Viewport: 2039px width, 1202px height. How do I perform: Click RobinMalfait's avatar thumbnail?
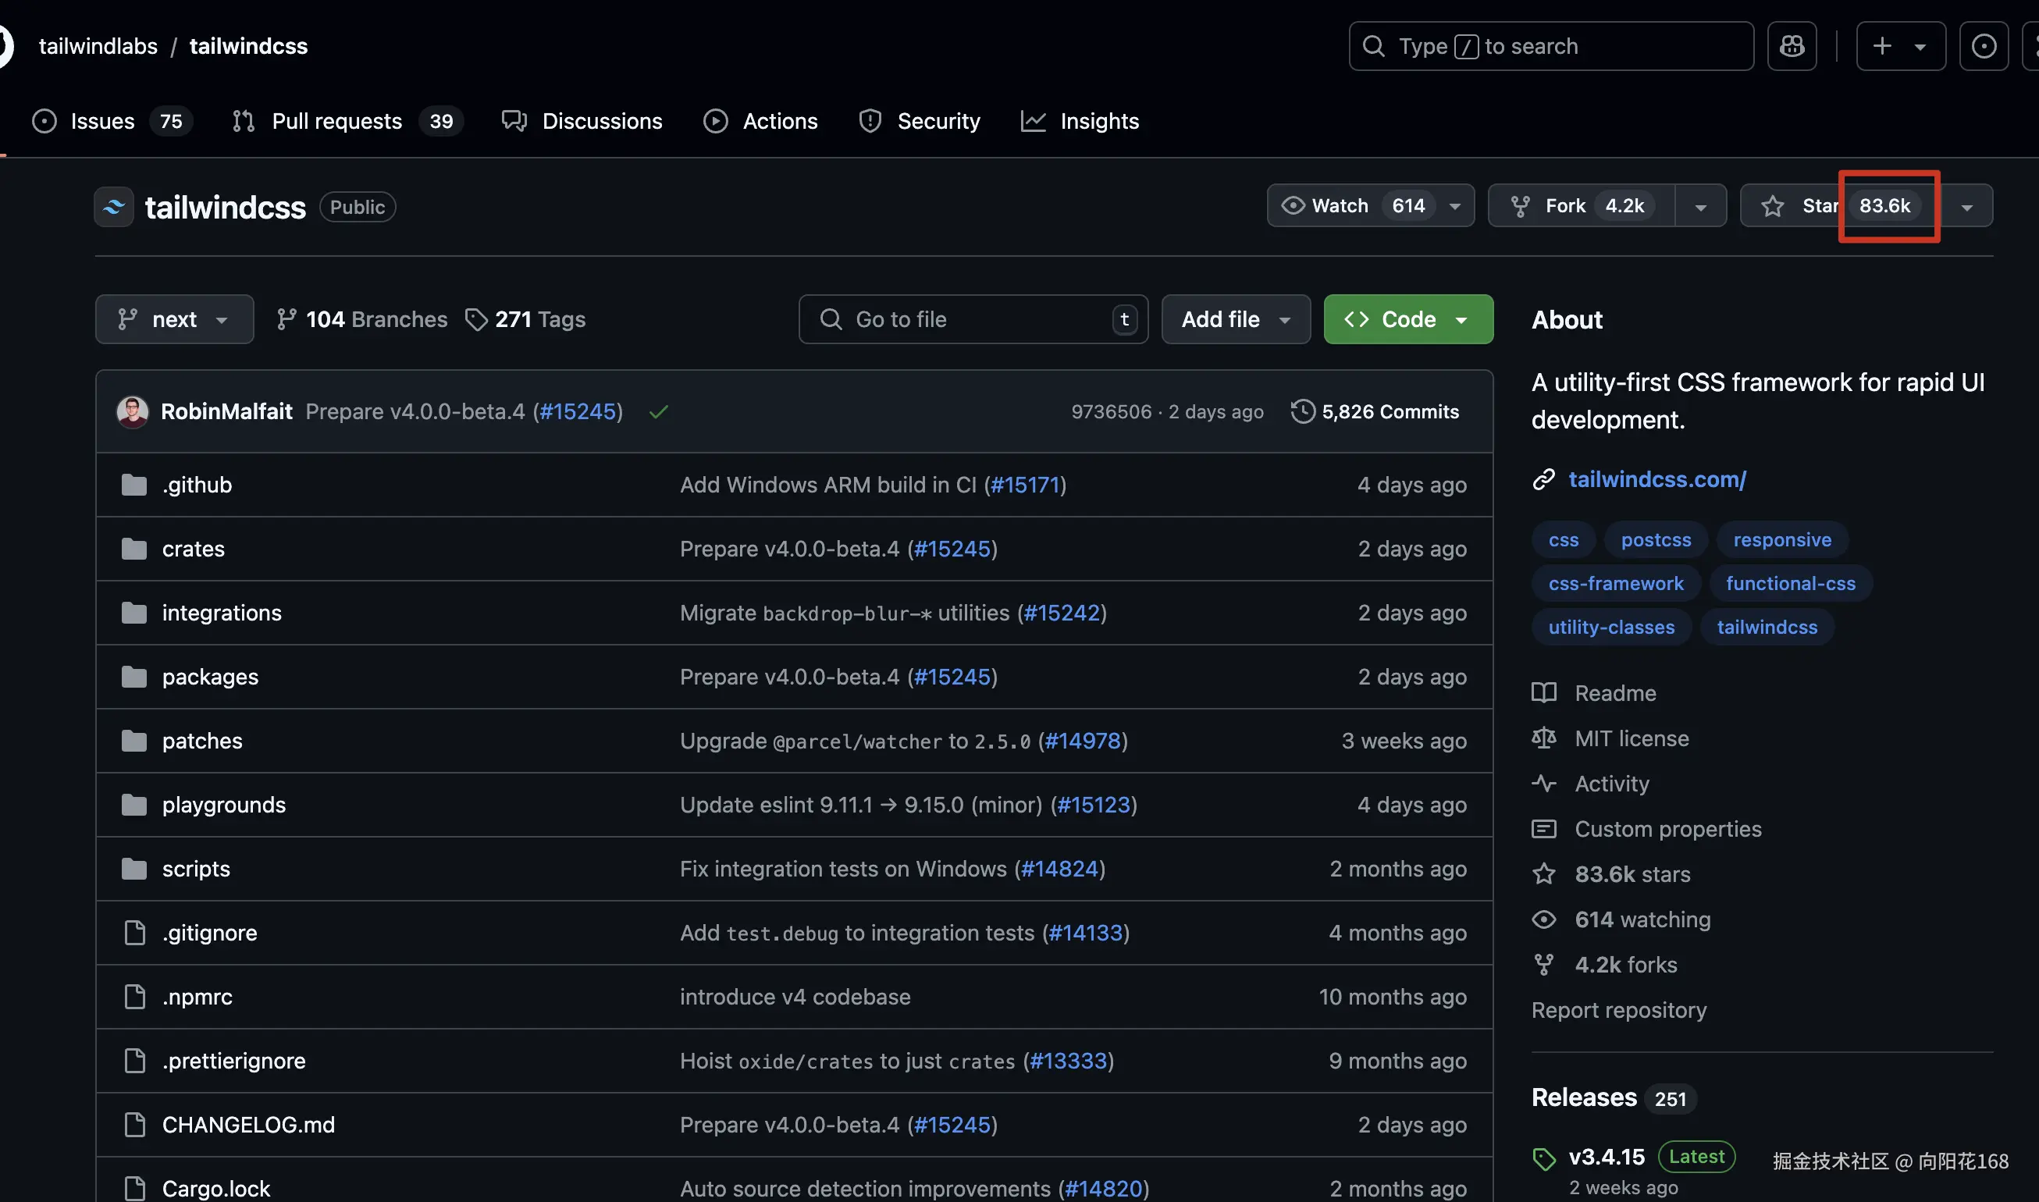(x=133, y=411)
